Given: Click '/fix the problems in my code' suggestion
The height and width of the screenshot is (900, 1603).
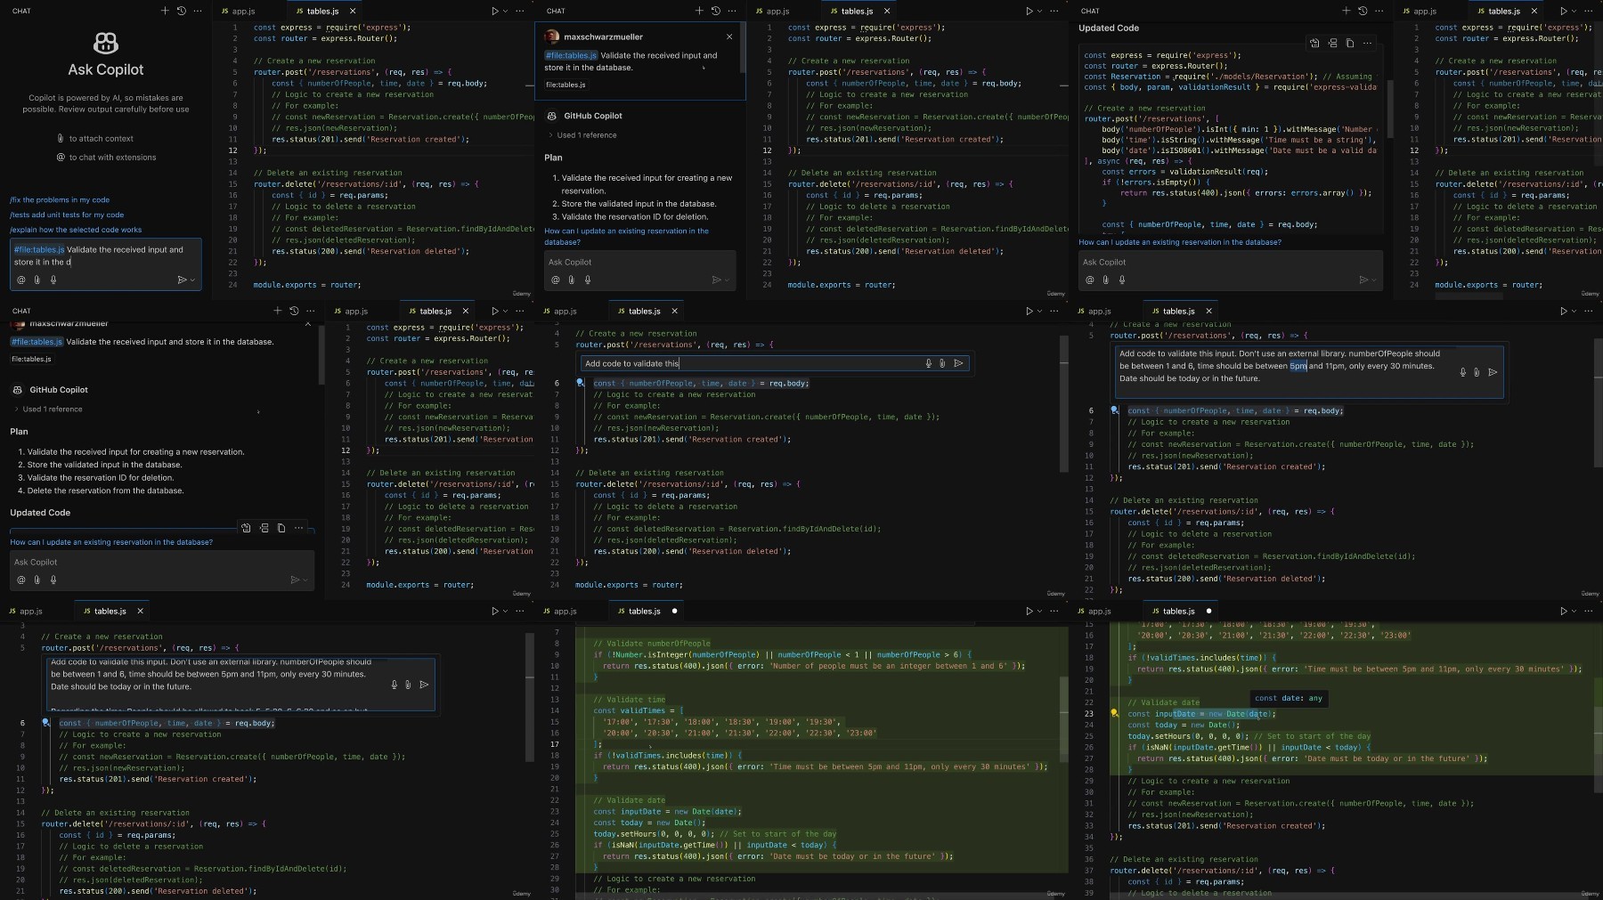Looking at the screenshot, I should point(60,200).
